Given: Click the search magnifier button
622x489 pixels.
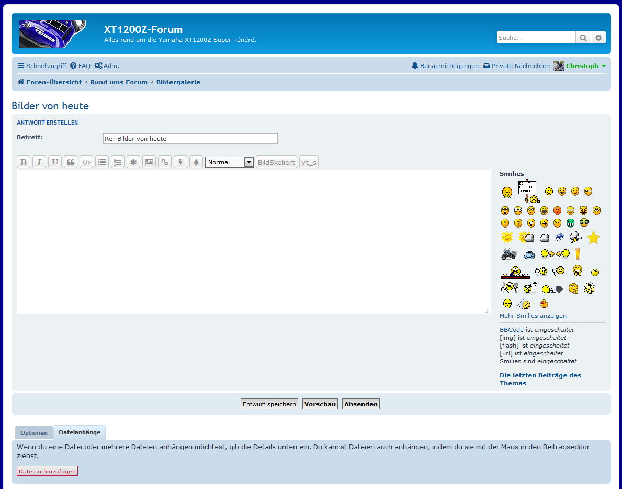Looking at the screenshot, I should 583,38.
